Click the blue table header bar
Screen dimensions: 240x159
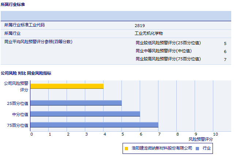tap(116, 16)
